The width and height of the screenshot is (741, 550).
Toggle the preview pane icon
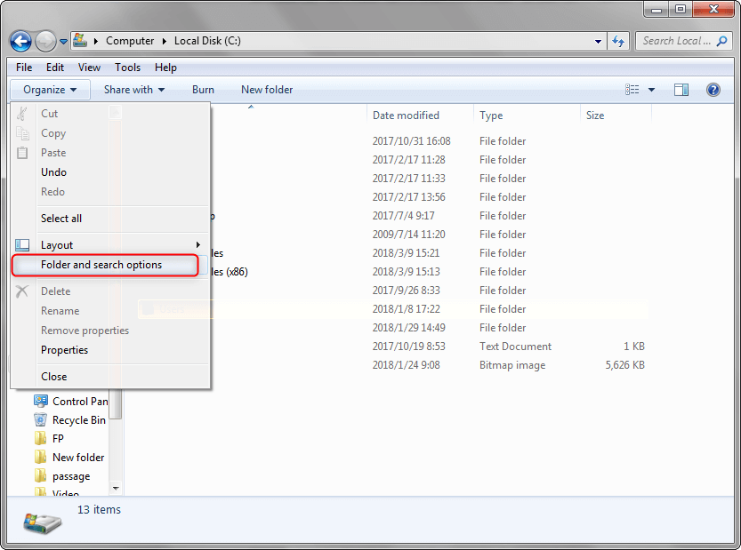tap(681, 90)
